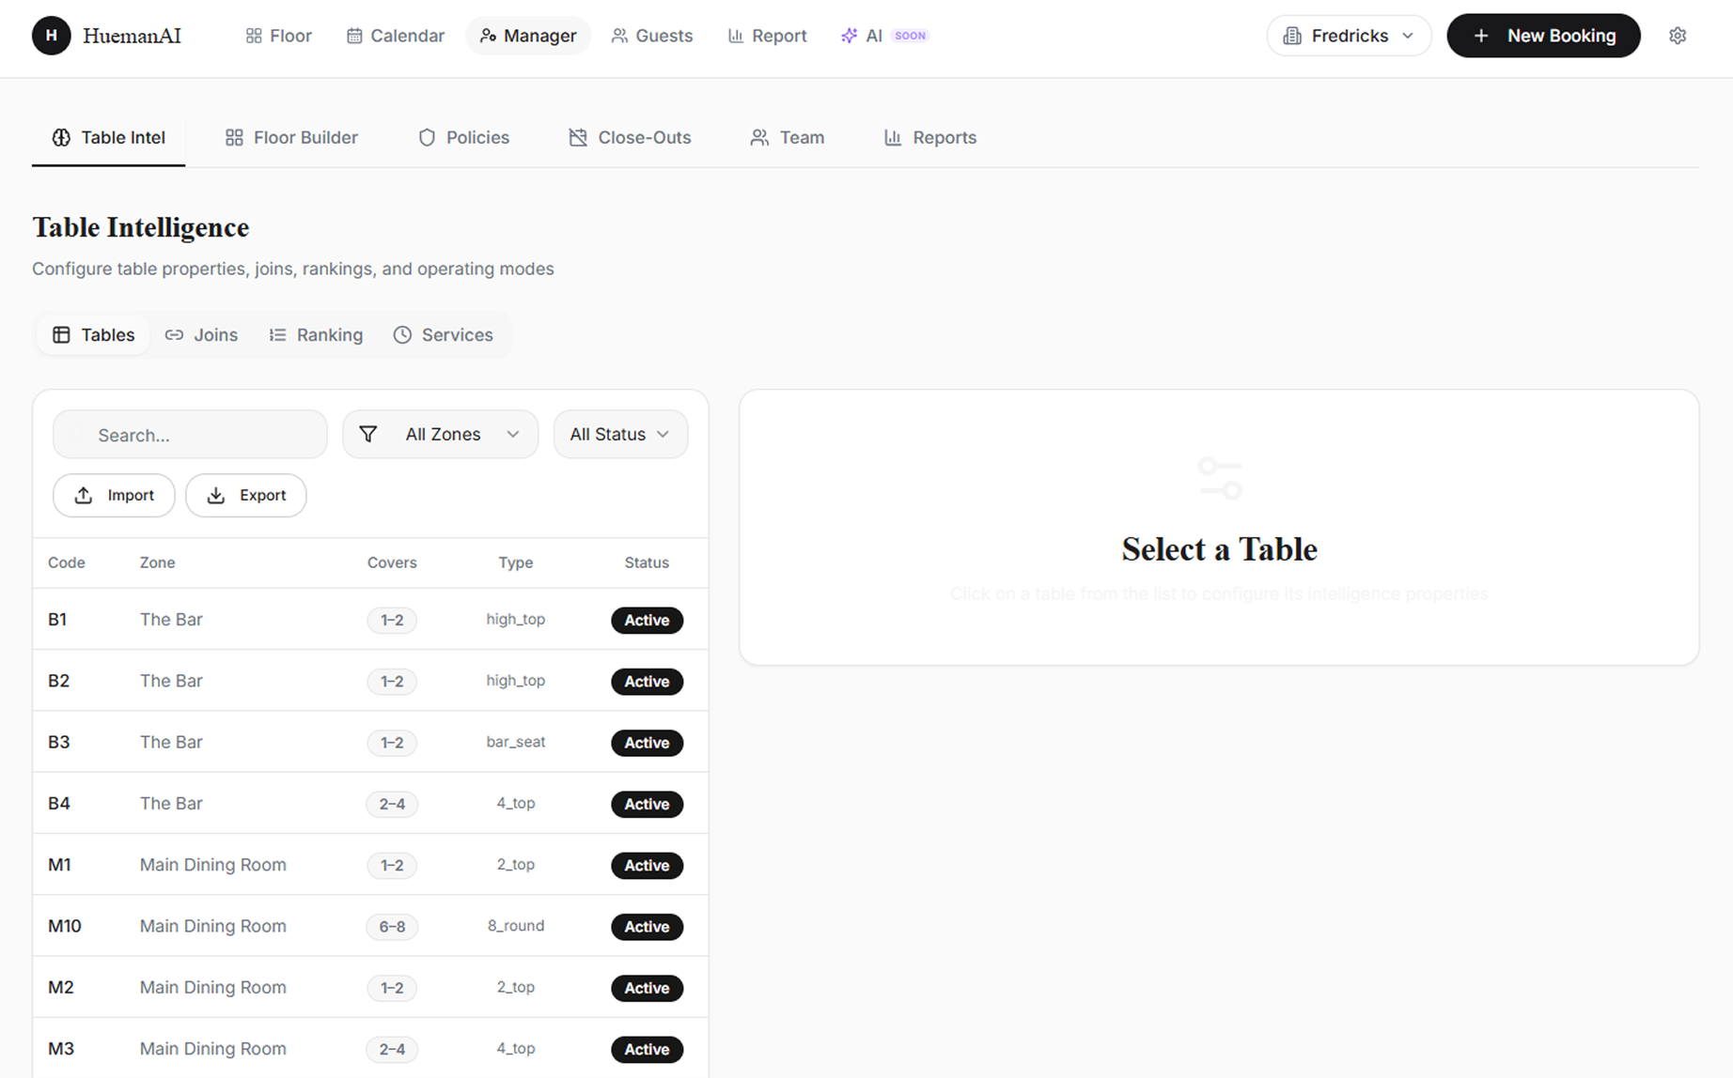
Task: Click the Export download icon
Action: pyautogui.click(x=217, y=495)
